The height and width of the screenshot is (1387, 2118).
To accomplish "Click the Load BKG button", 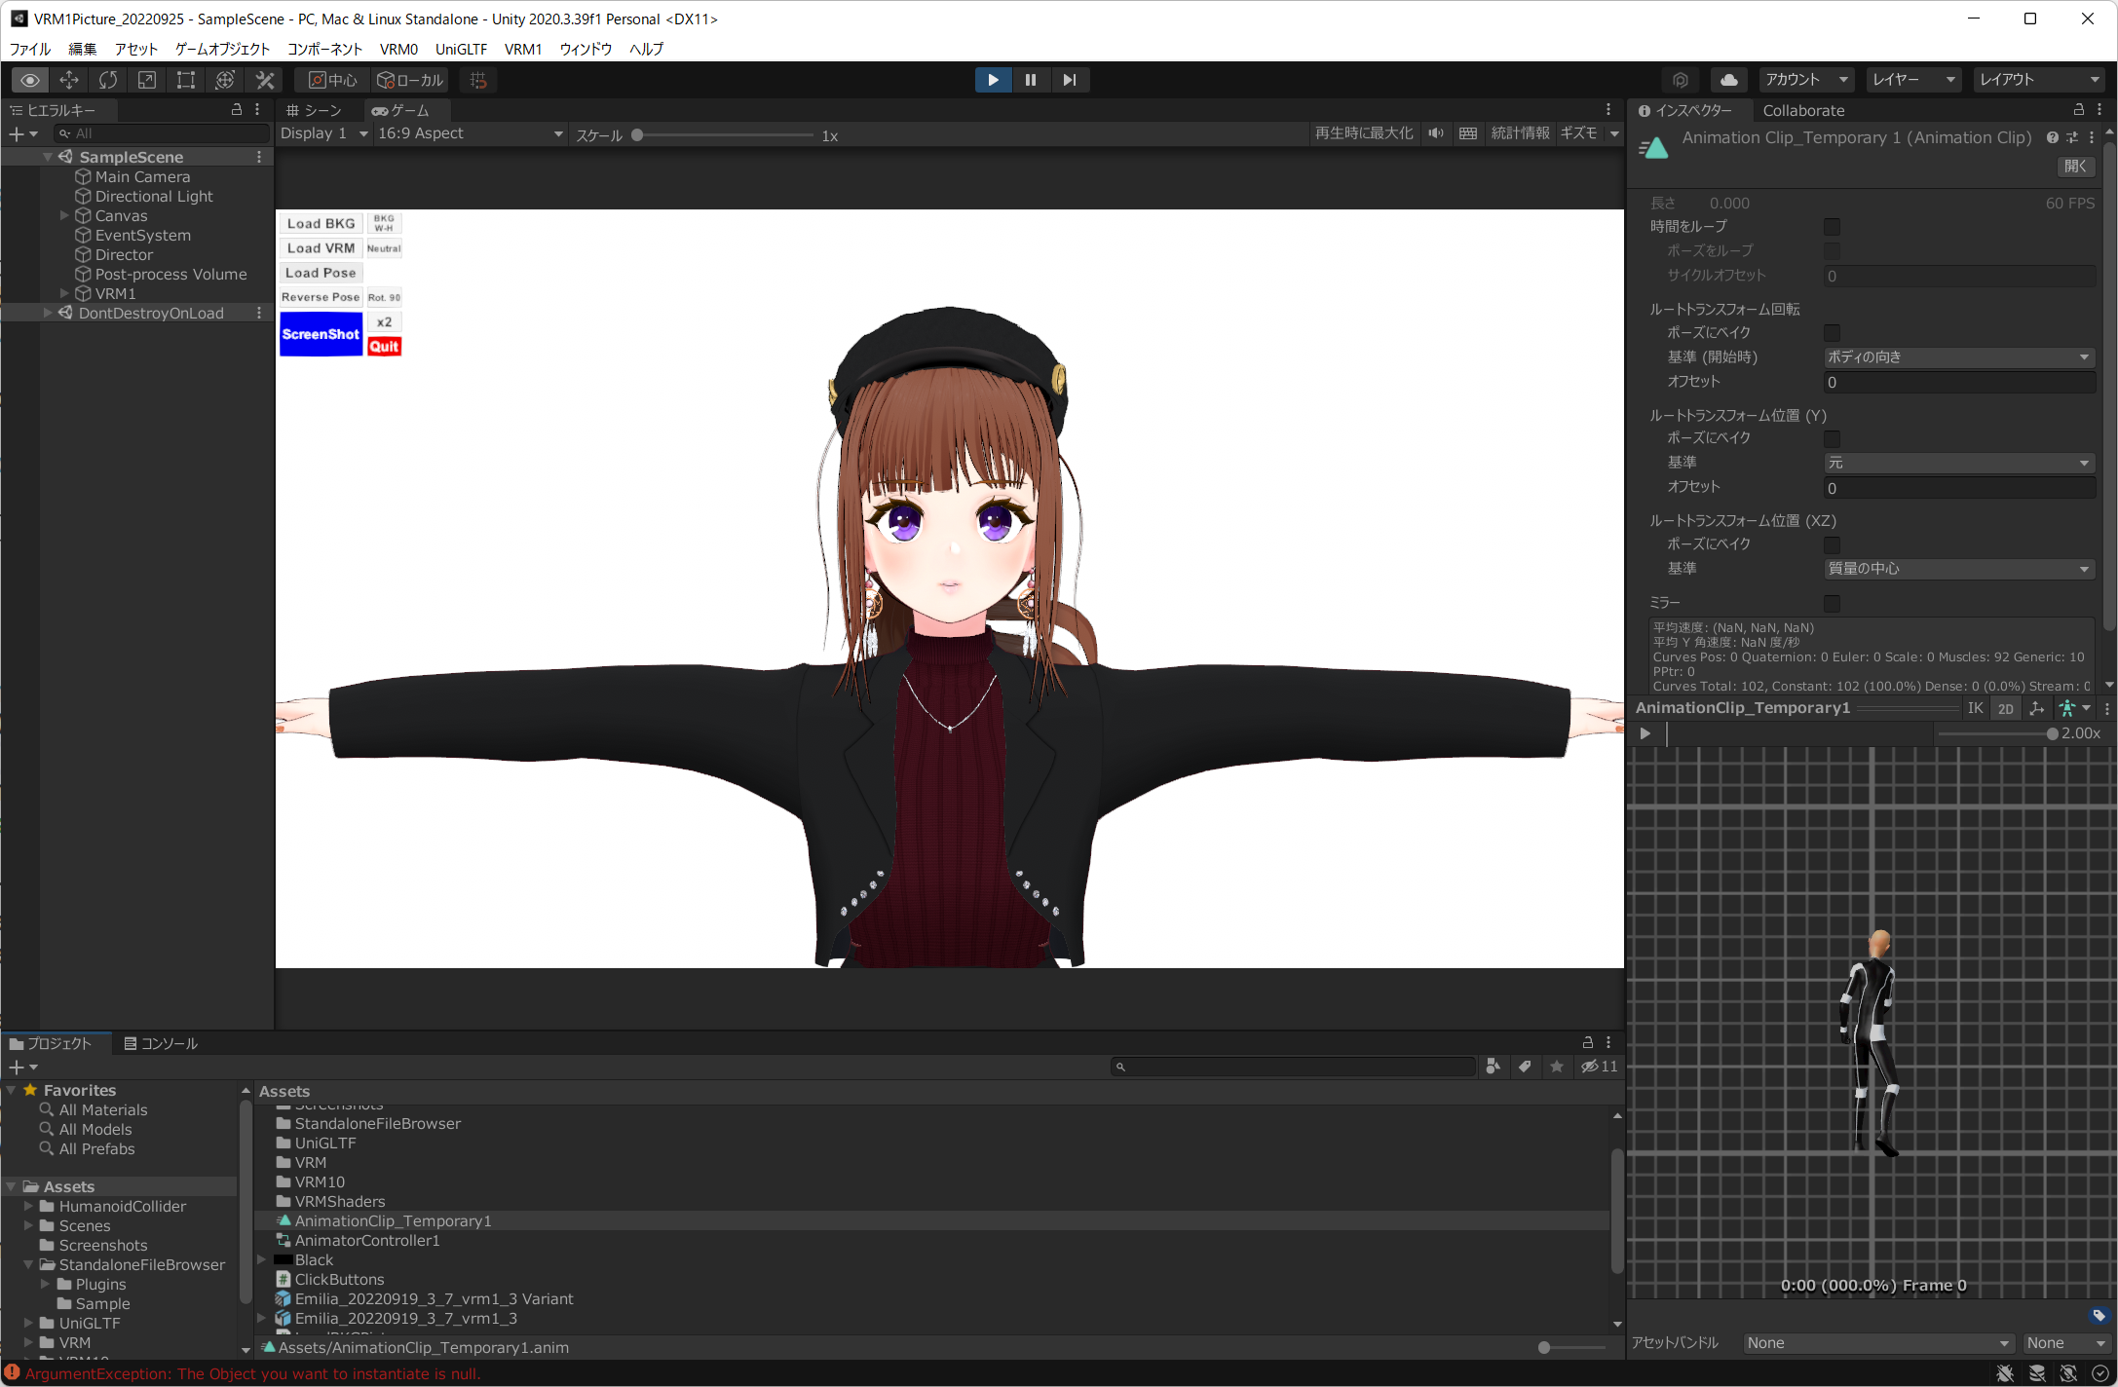I will pyautogui.click(x=321, y=223).
